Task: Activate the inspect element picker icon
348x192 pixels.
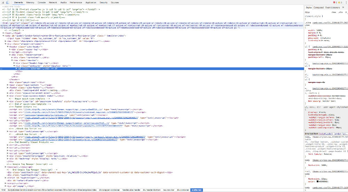Action: pyautogui.click(x=3, y=2)
